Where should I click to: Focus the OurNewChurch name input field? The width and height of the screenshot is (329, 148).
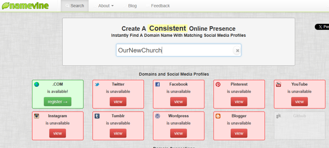173,50
